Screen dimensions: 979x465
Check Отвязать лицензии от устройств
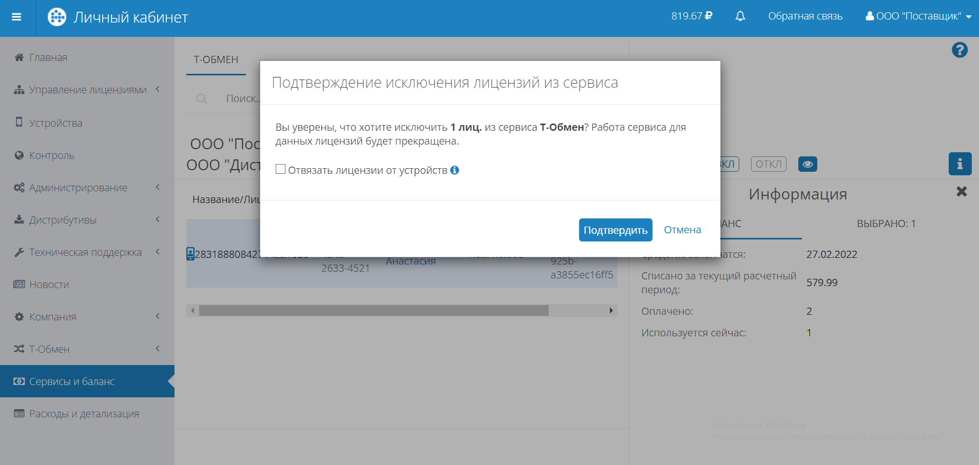click(x=280, y=169)
